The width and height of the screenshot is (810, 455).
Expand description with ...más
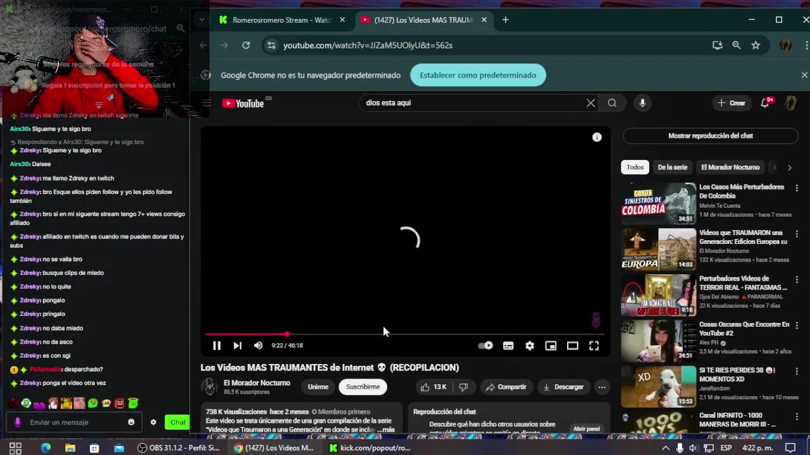pyautogui.click(x=385, y=430)
